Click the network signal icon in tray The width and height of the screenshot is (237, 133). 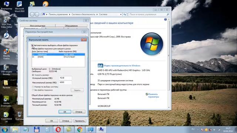pyautogui.click(x=219, y=130)
